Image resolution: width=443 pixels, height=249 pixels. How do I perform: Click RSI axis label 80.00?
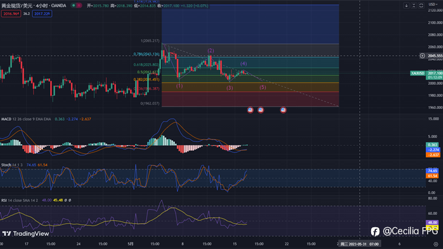432,198
